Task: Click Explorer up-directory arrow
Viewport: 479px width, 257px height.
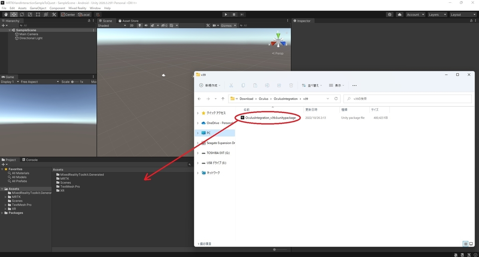Action: coord(223,99)
